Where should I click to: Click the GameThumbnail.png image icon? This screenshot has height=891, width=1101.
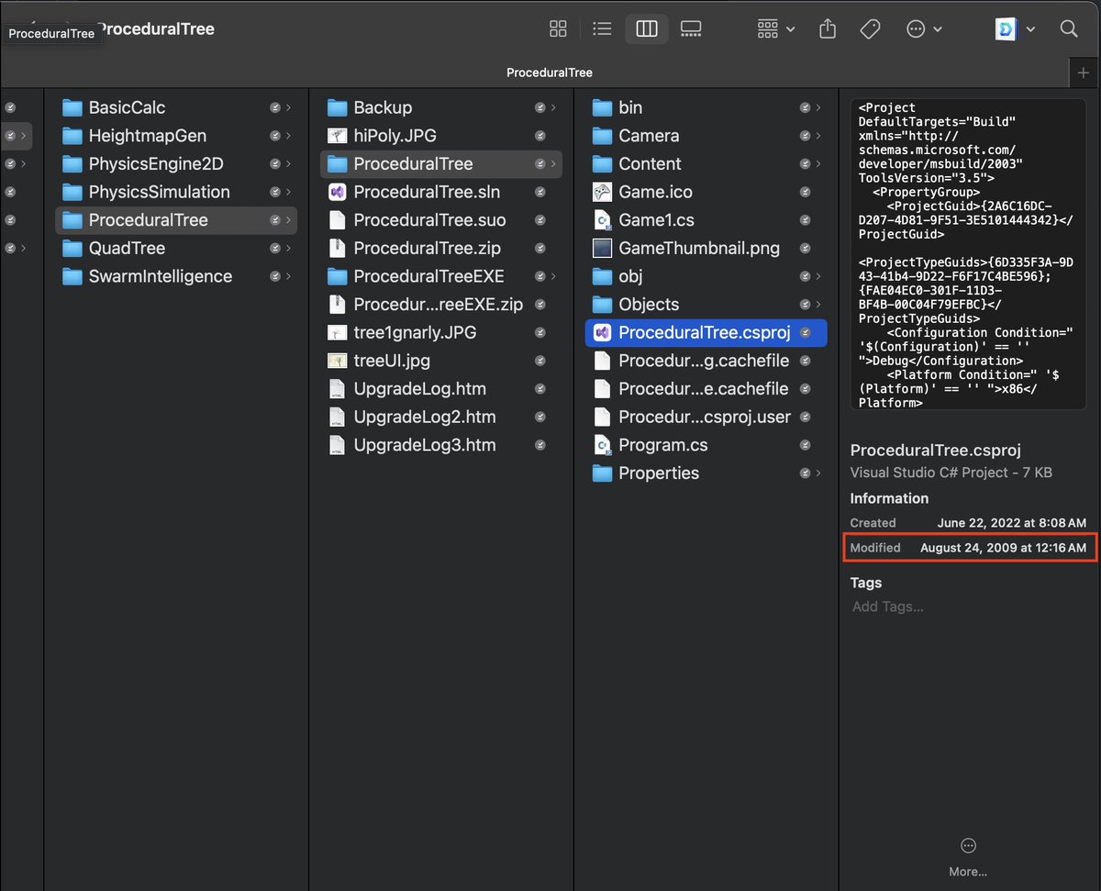[602, 249]
